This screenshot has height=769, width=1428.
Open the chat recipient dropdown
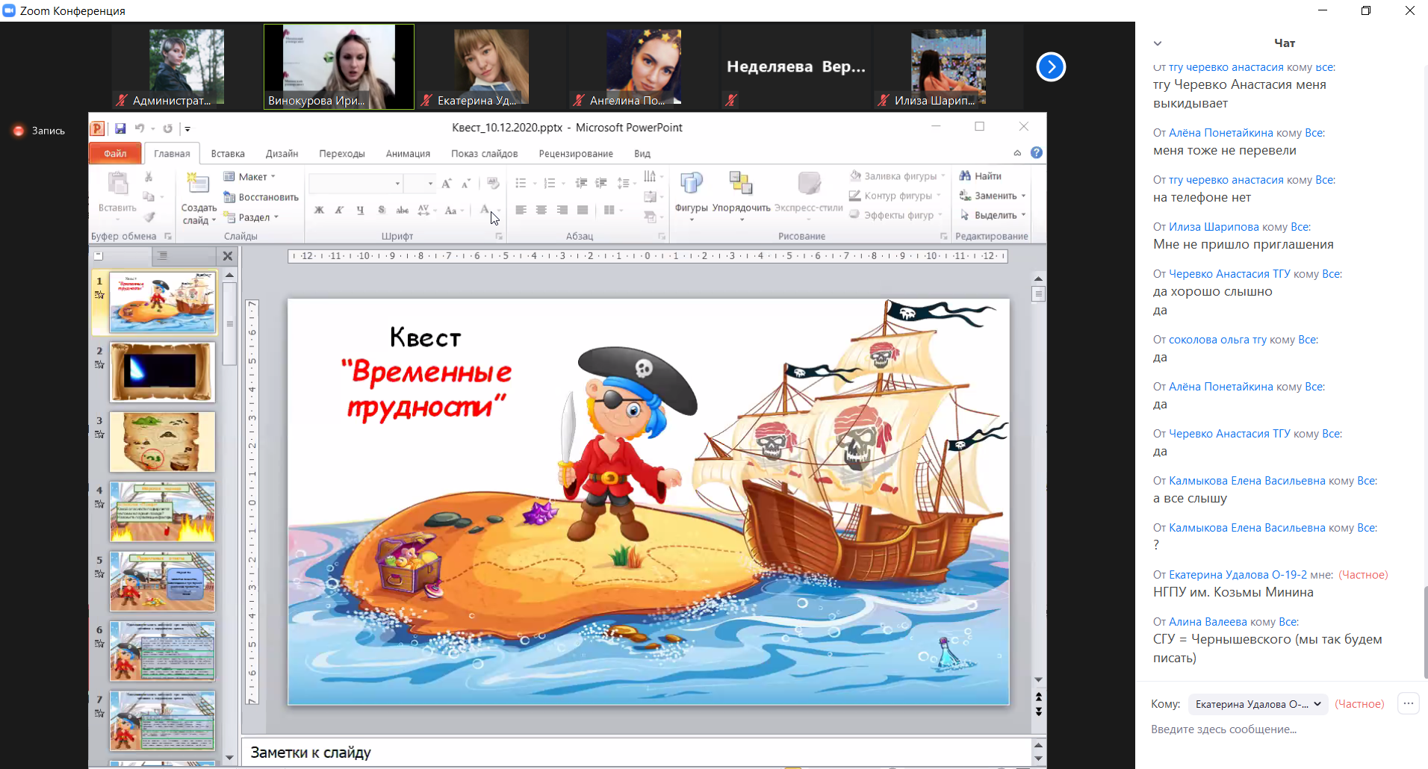1258,704
